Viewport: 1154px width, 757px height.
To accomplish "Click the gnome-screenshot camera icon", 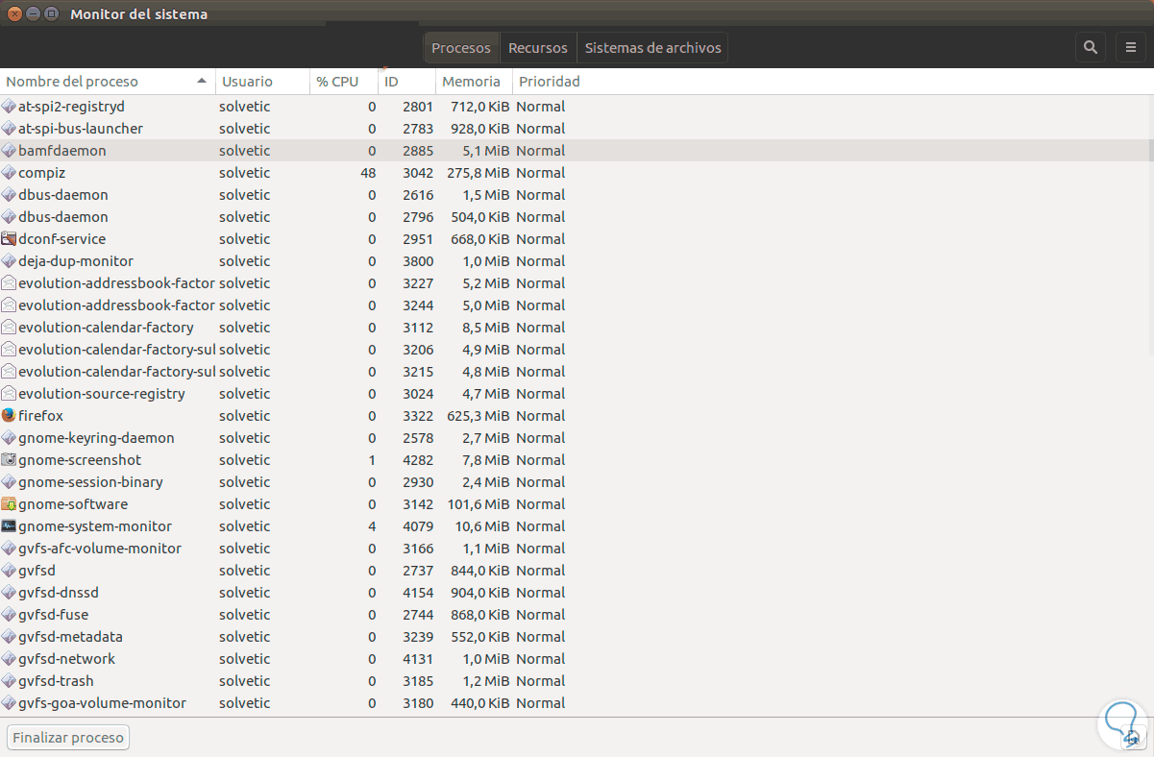I will tap(9, 460).
